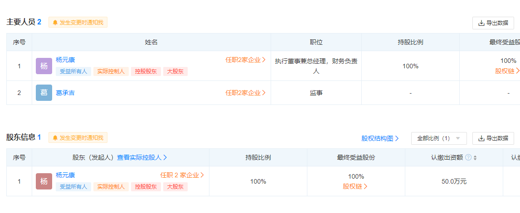Export 主要人员 data with 导出数据
520x213 pixels.
point(493,23)
